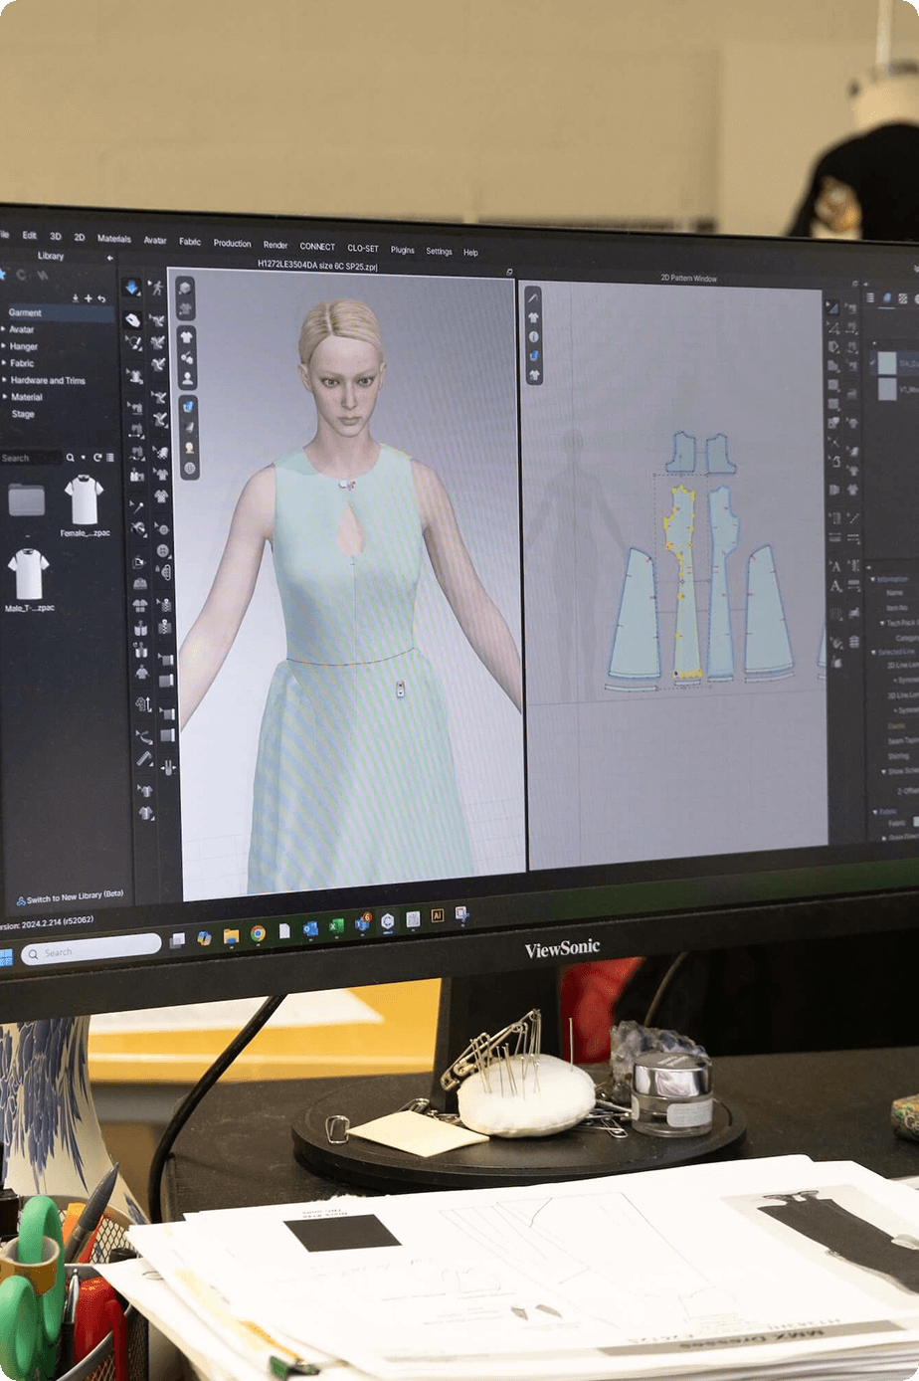
Task: Open the Render menu
Action: click(276, 245)
